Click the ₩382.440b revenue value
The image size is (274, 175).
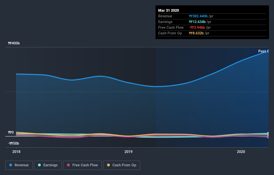tap(198, 16)
